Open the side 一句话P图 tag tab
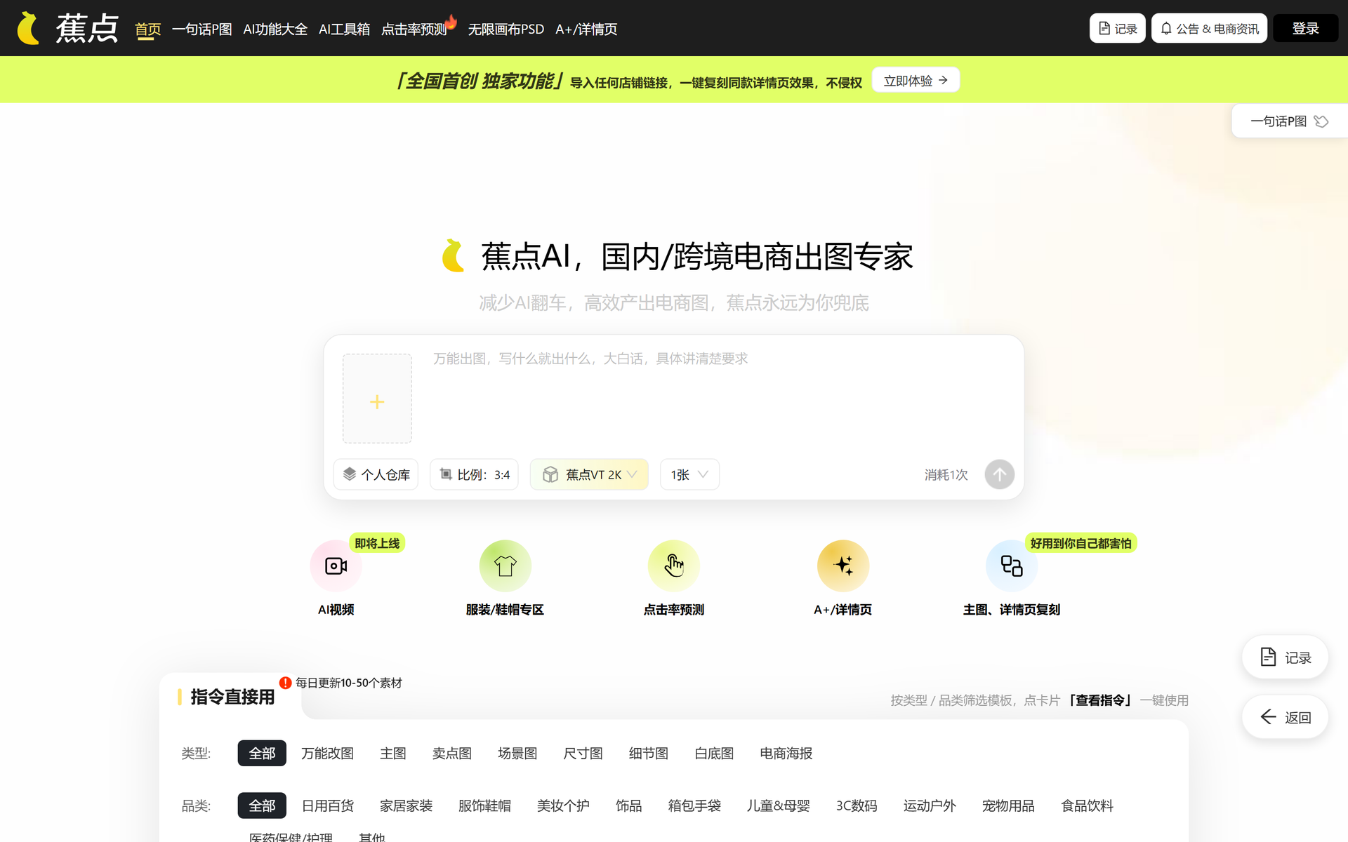Image resolution: width=1348 pixels, height=842 pixels. pyautogui.click(x=1289, y=121)
